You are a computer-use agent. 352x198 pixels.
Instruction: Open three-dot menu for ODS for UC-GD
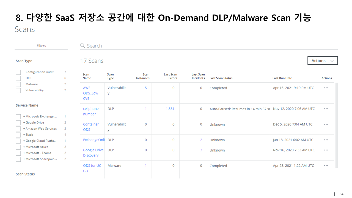[326, 166]
